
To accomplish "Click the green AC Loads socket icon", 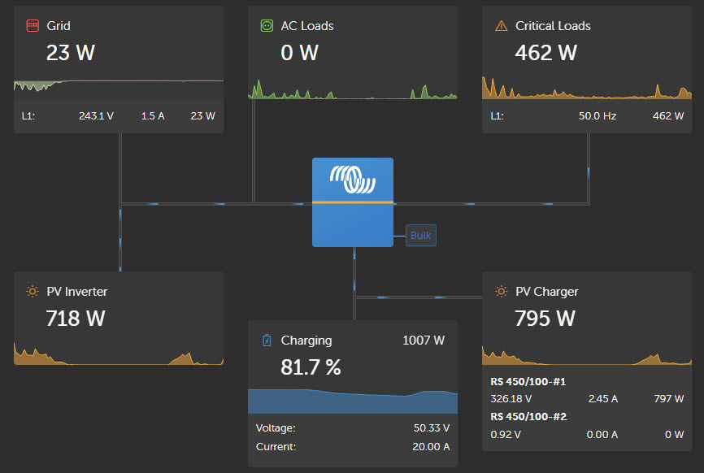I will pyautogui.click(x=267, y=25).
